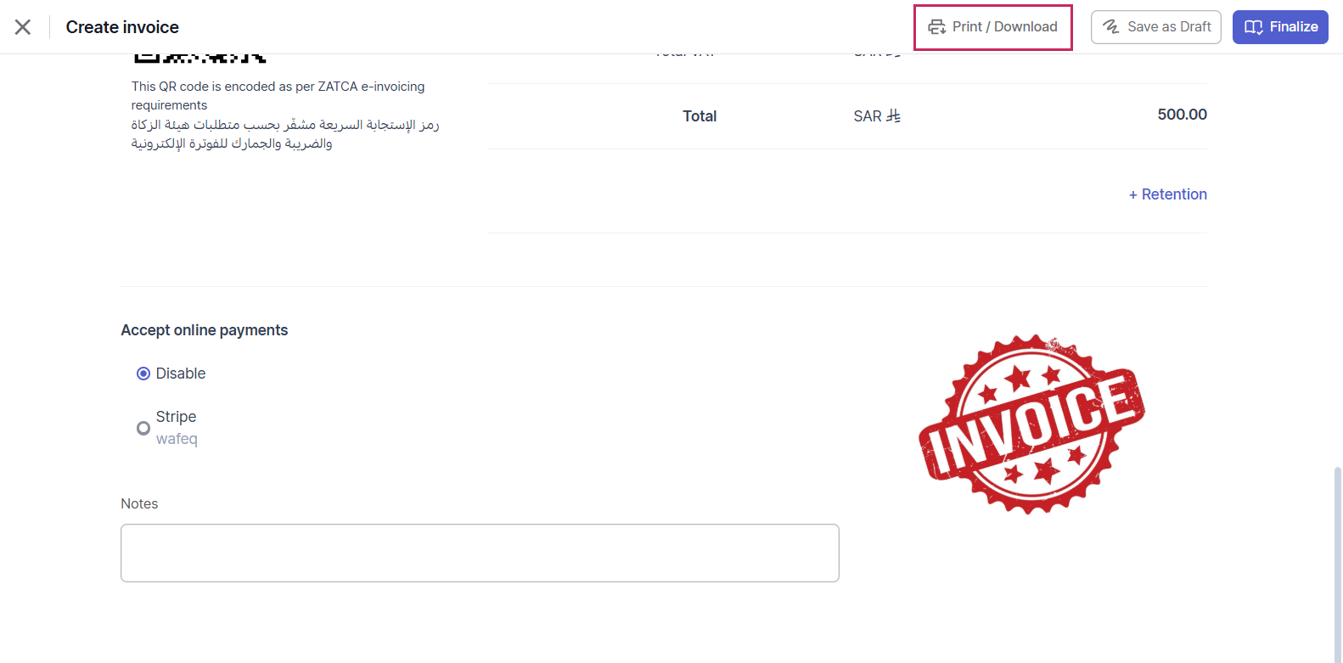Select the Disable online payments radio
The width and height of the screenshot is (1343, 663).
point(143,374)
